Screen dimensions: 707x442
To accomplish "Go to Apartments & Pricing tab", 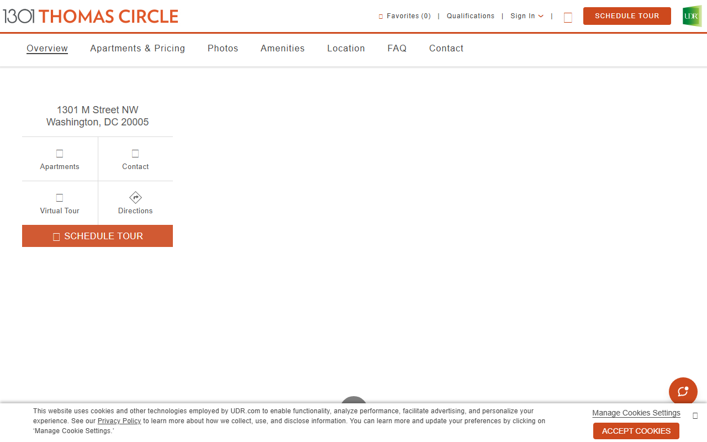I will 138,49.
